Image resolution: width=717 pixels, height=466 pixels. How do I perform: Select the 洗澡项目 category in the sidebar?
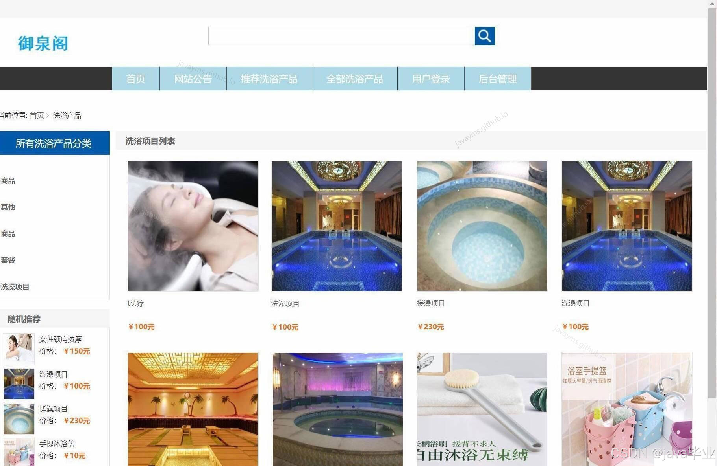pyautogui.click(x=14, y=287)
